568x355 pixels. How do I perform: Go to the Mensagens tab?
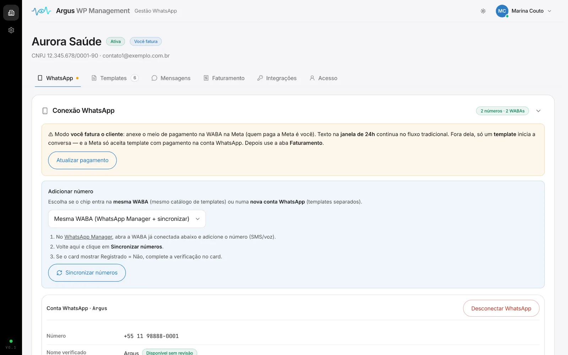[x=171, y=78]
